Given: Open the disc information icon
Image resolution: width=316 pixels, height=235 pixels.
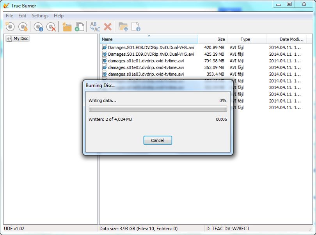Looking at the screenshot, I should (38, 27).
